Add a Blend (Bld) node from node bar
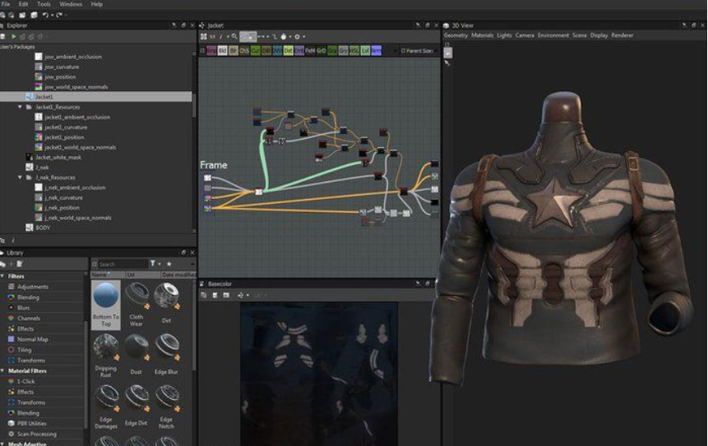The height and width of the screenshot is (446, 708). coord(222,50)
